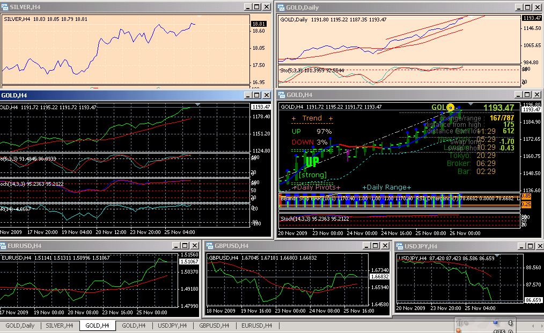Click the '[strong]' label under UP signal
The image size is (544, 333).
pos(313,175)
